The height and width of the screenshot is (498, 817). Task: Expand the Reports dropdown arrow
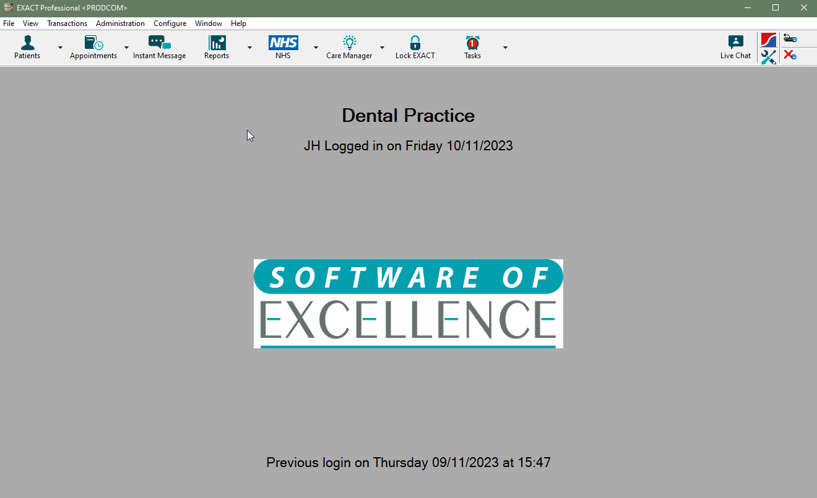pyautogui.click(x=249, y=48)
